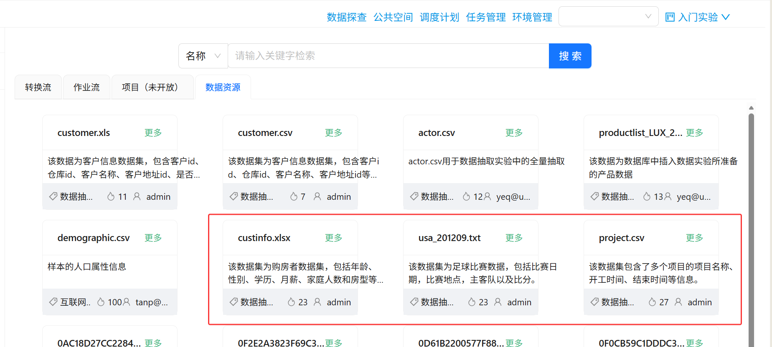Click the flame icon on project.csv card

(x=652, y=302)
